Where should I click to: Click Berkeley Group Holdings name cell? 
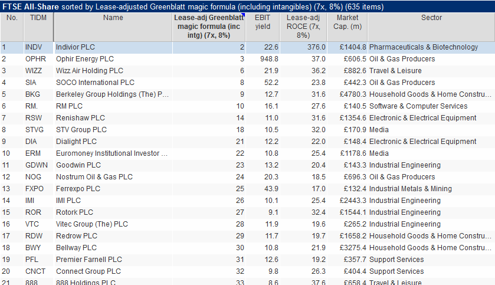[x=113, y=94]
